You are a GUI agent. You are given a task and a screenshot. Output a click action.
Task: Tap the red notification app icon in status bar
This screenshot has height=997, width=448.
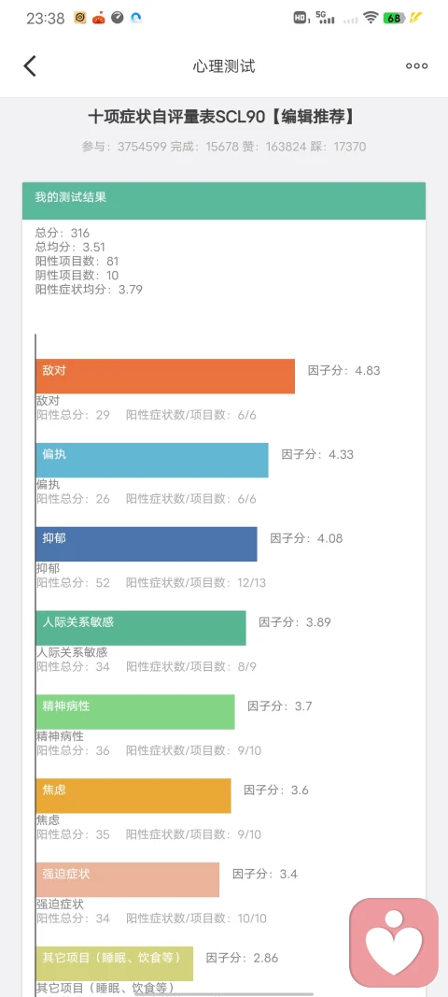point(99,18)
